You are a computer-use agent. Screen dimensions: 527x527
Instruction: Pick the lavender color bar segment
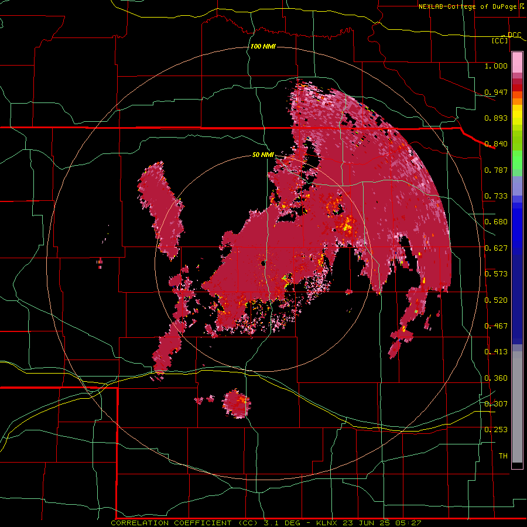coord(517,186)
